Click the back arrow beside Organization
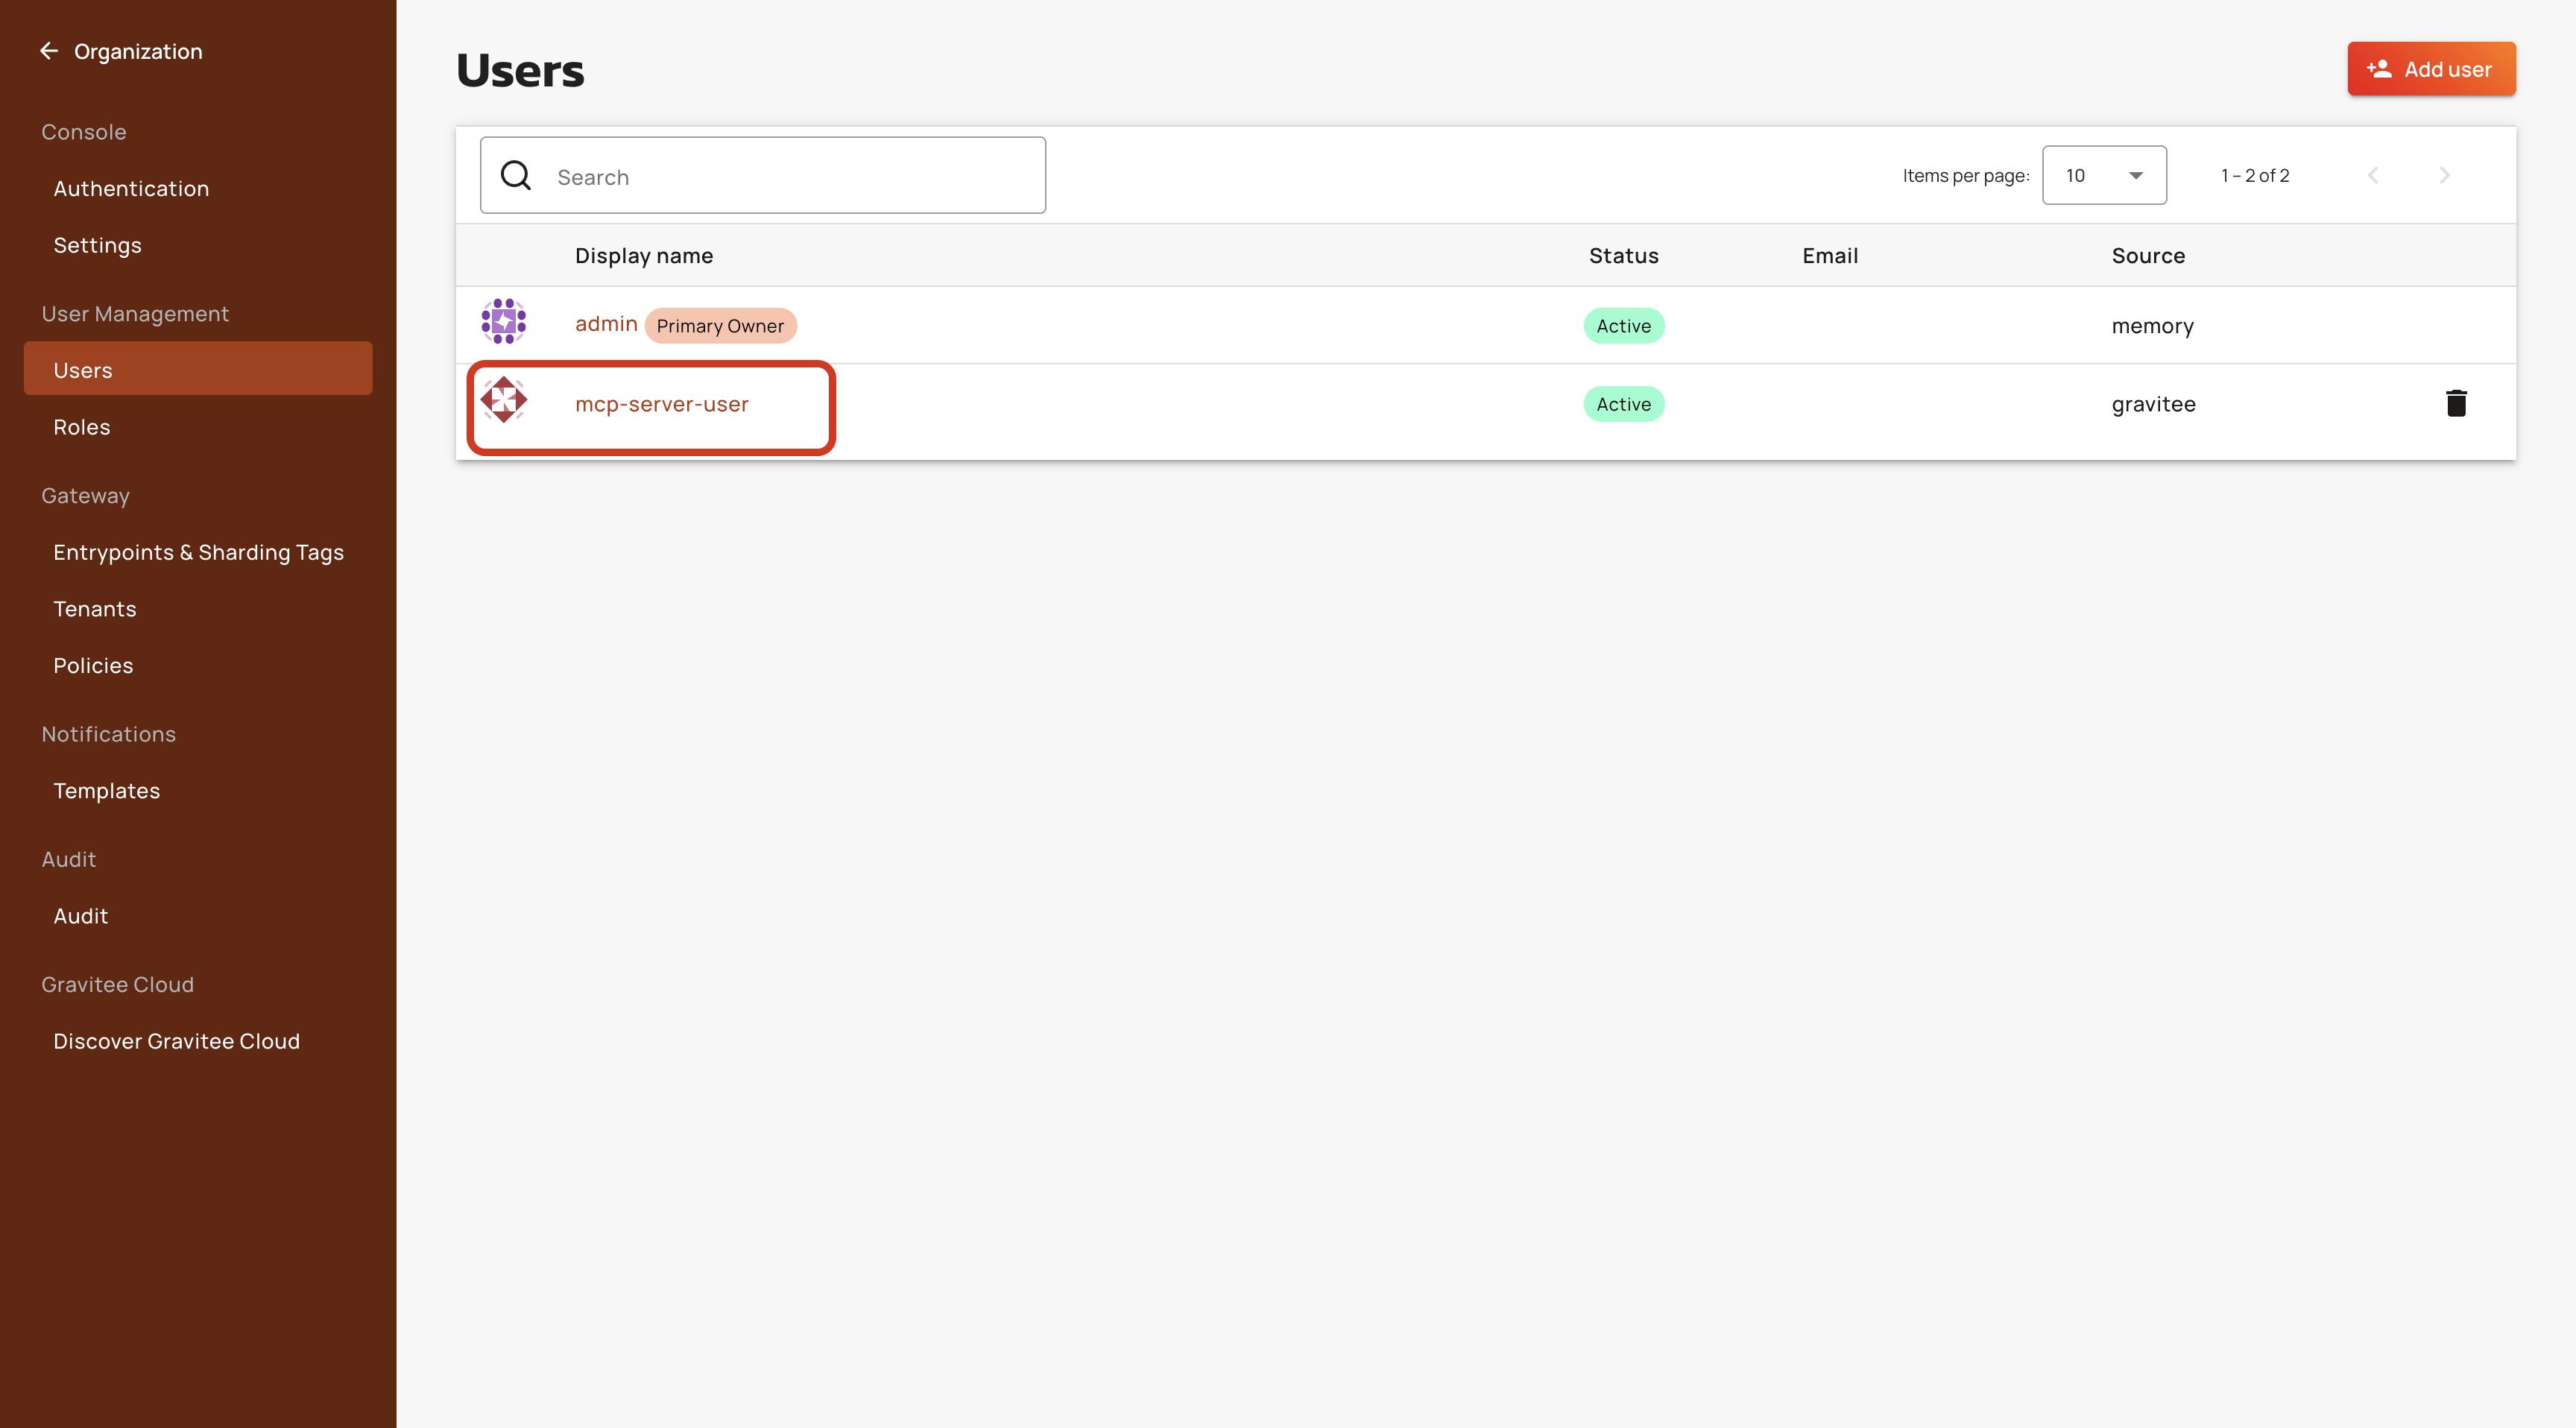2576x1428 pixels. click(x=49, y=51)
